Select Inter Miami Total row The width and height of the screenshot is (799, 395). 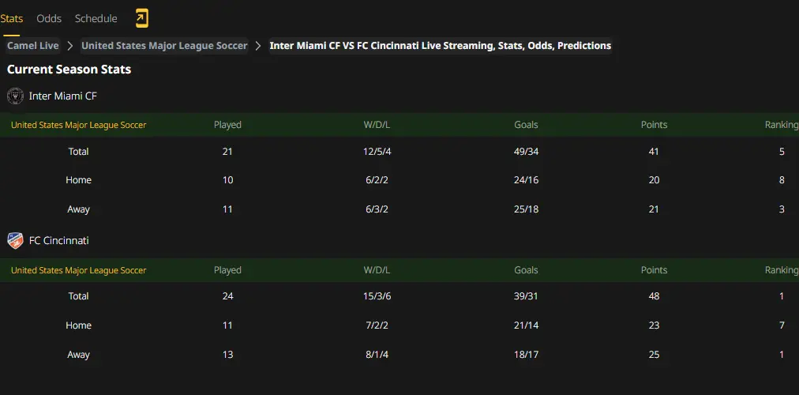(399, 152)
